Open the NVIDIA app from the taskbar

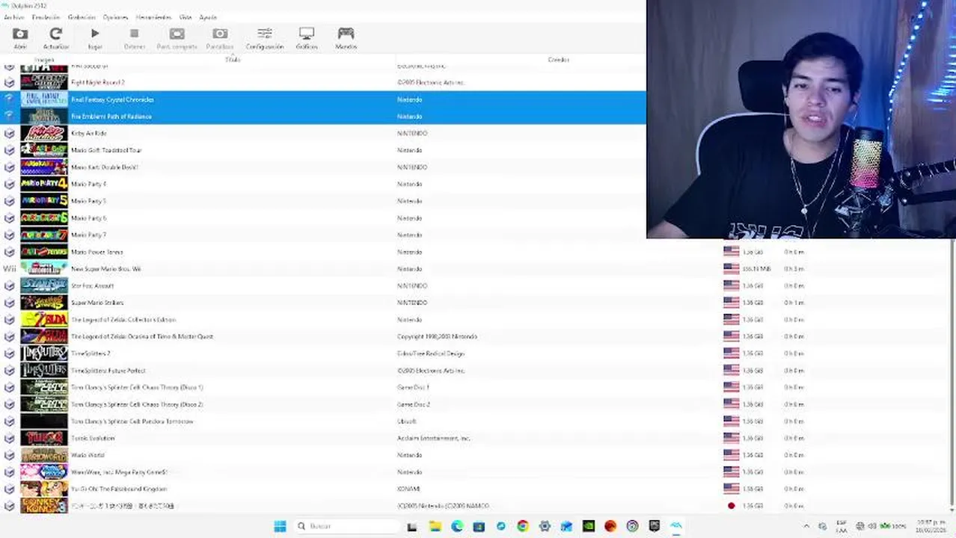589,526
